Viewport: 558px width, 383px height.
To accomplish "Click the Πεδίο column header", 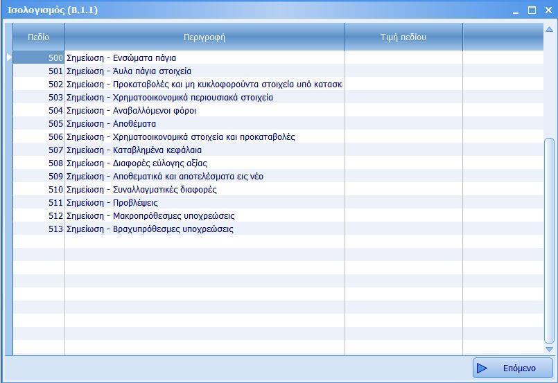I will click(x=39, y=37).
